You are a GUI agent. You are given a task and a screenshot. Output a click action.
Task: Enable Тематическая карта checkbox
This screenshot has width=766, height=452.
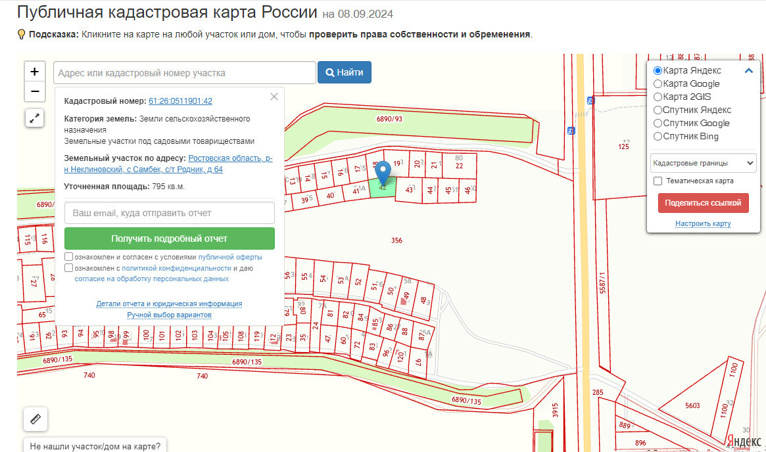[x=658, y=181]
